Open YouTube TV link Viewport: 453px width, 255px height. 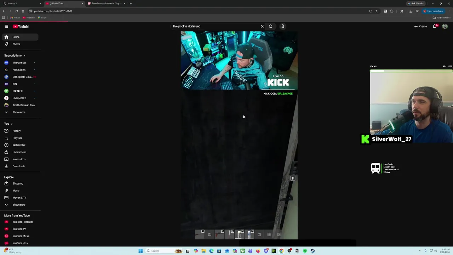tap(21, 229)
